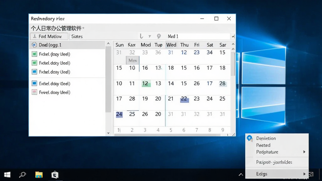This screenshot has height=181, width=322.
Task: Open dropdown arrow at end of Ned 1 field
Action: (233, 36)
